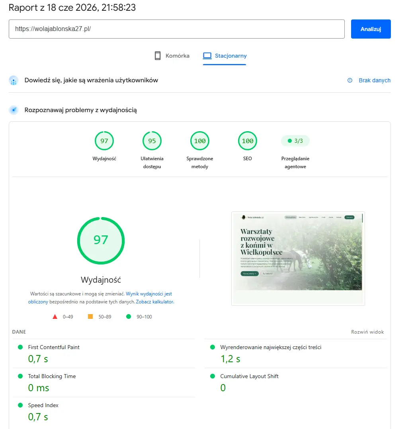Click the green circle 90–100 legend icon
Image resolution: width=410 pixels, height=429 pixels.
point(129,316)
